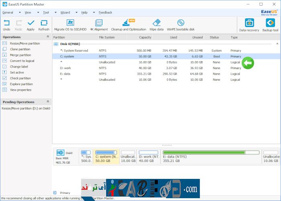Open the Data recovery tool

(249, 25)
